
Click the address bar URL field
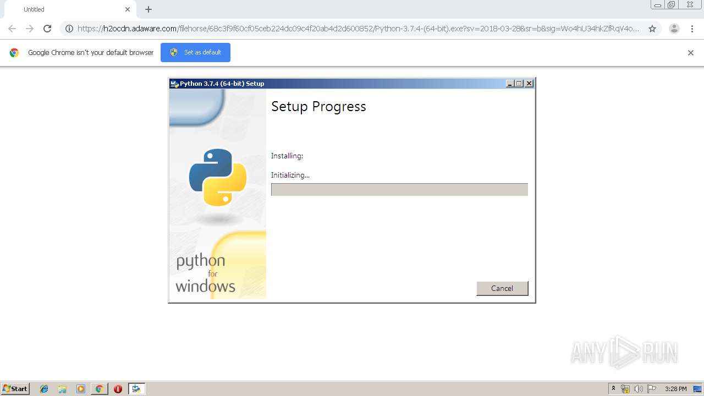(x=359, y=29)
